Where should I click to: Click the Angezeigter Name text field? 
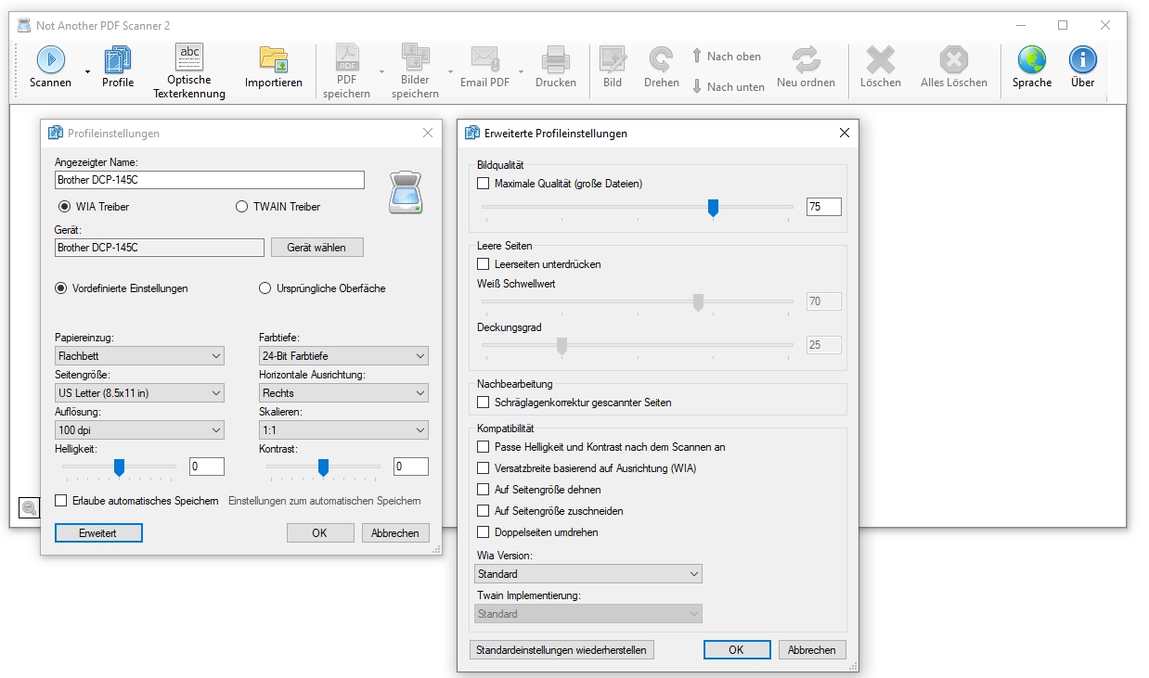tap(210, 180)
